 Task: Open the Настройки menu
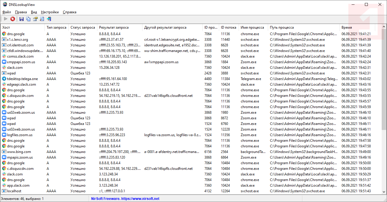tap(50, 12)
